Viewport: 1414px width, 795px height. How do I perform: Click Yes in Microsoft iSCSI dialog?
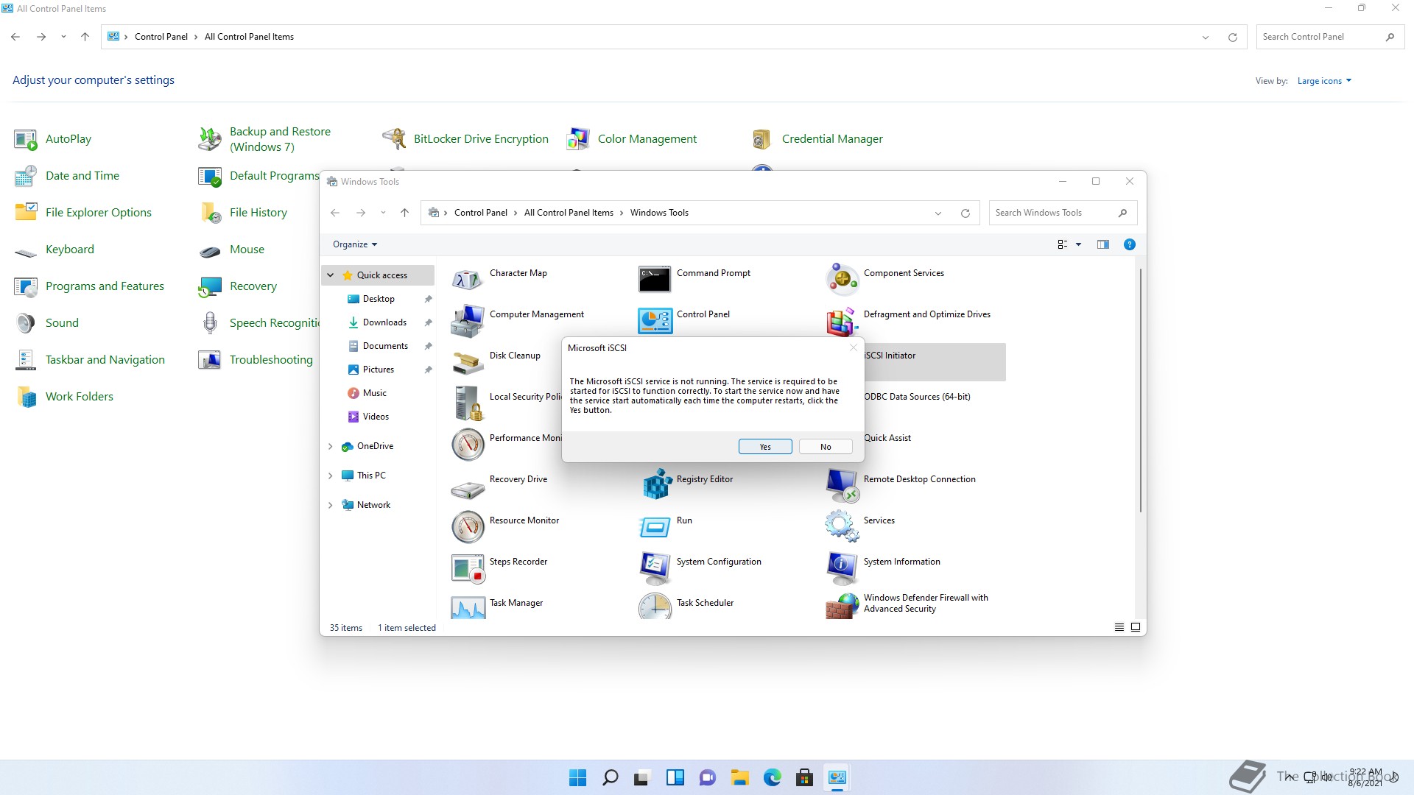pyautogui.click(x=765, y=447)
